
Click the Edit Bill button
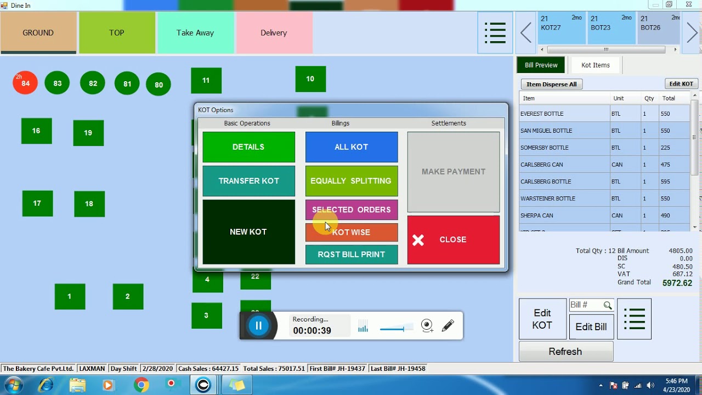(x=591, y=327)
